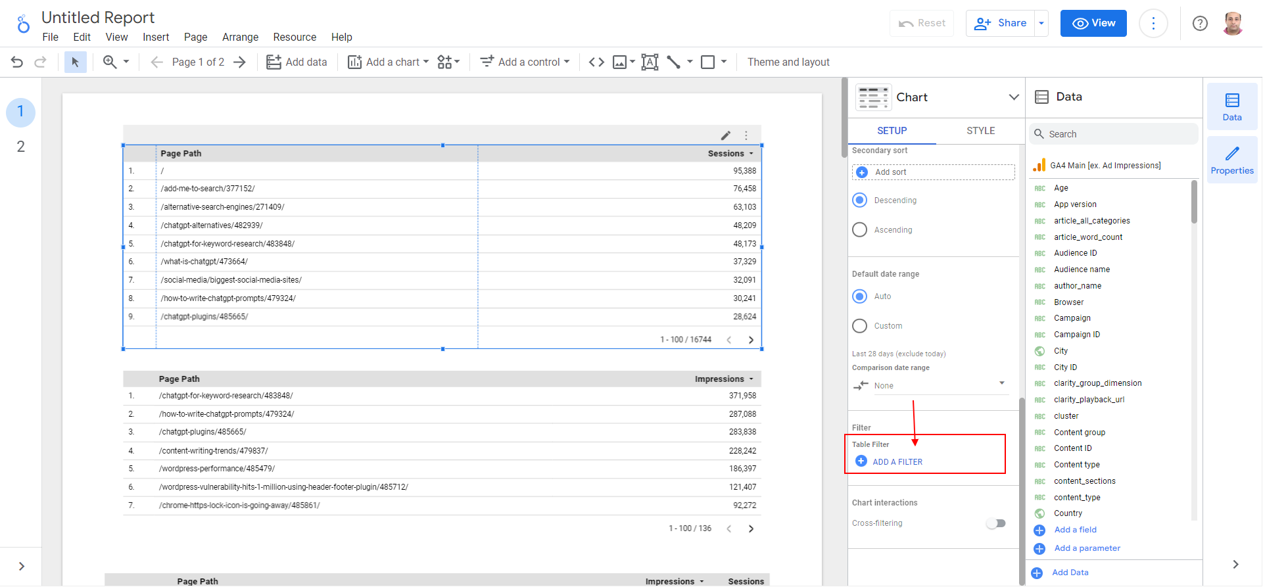Open the help menu icon

point(1200,23)
